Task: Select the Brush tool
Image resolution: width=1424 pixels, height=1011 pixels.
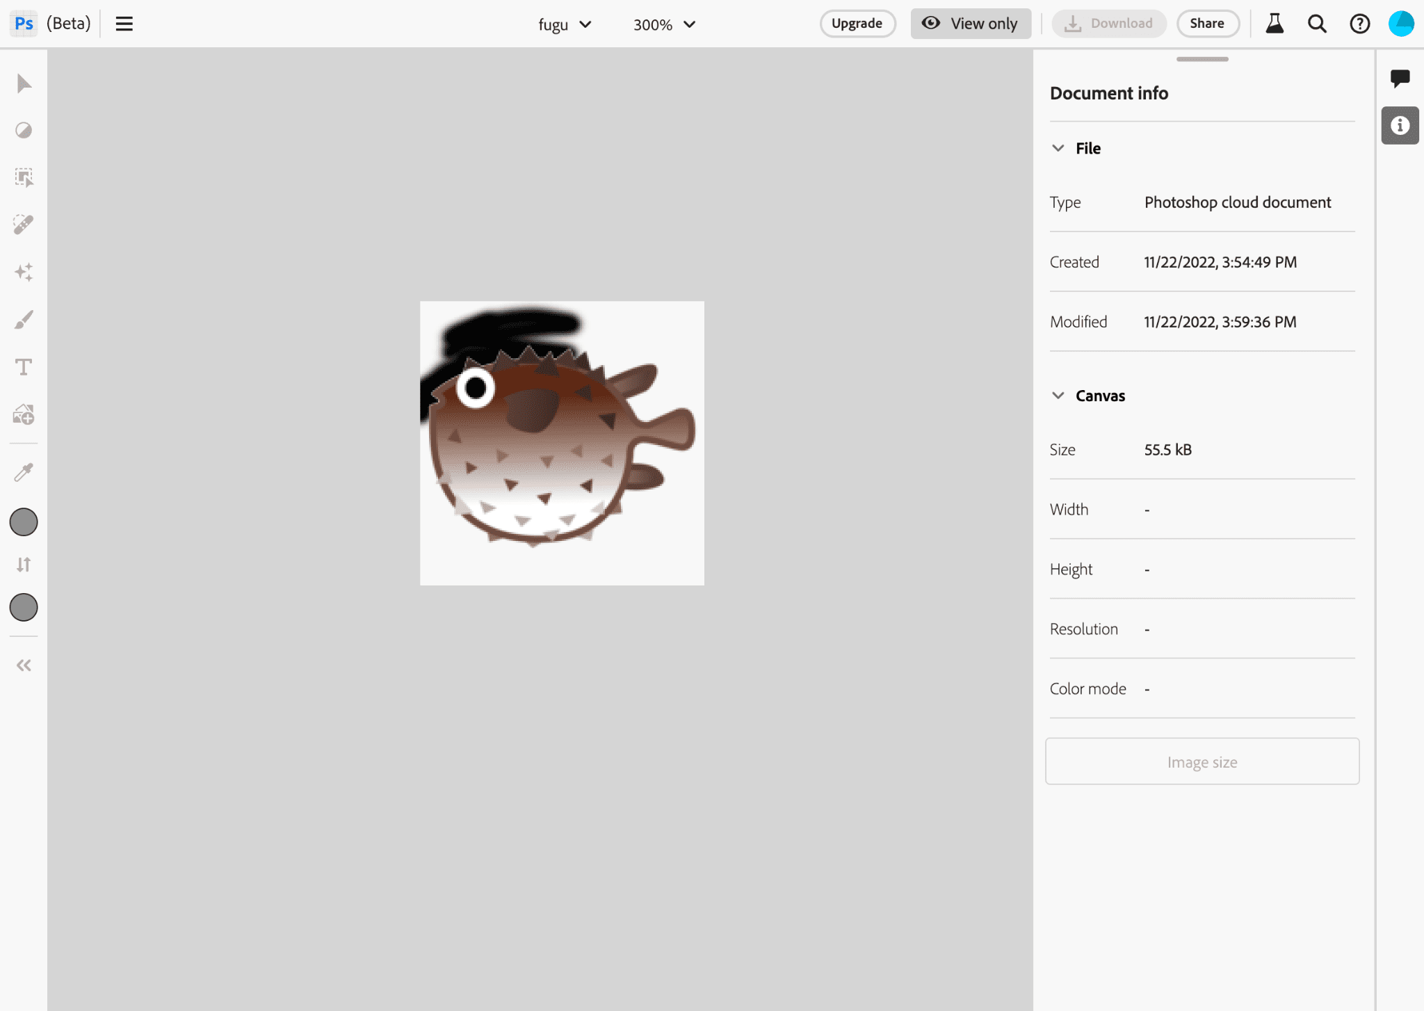Action: (24, 319)
